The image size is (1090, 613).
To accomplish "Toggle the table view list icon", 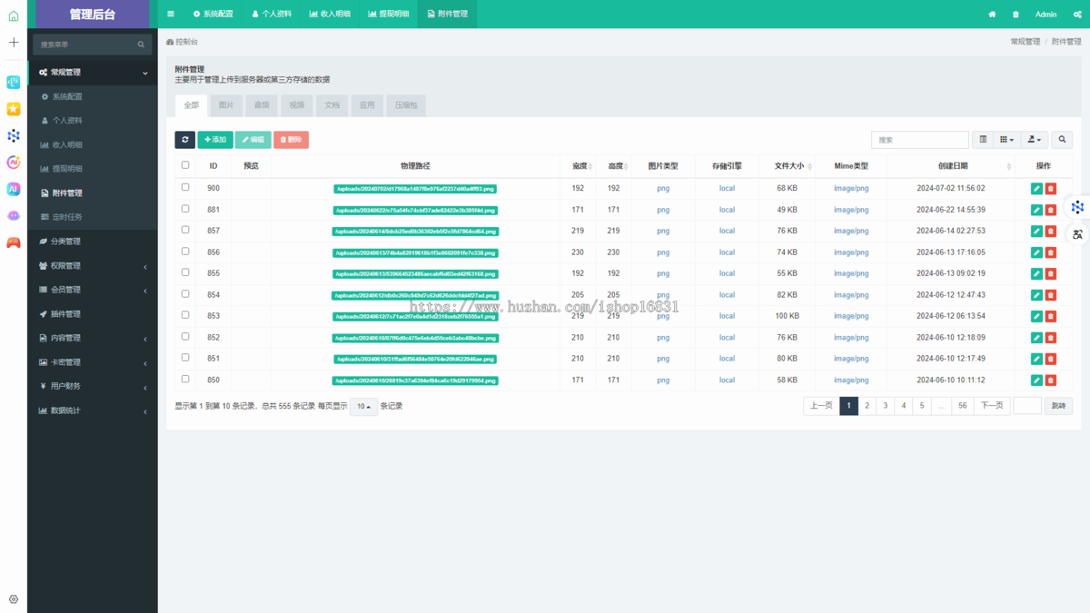I will coord(983,140).
